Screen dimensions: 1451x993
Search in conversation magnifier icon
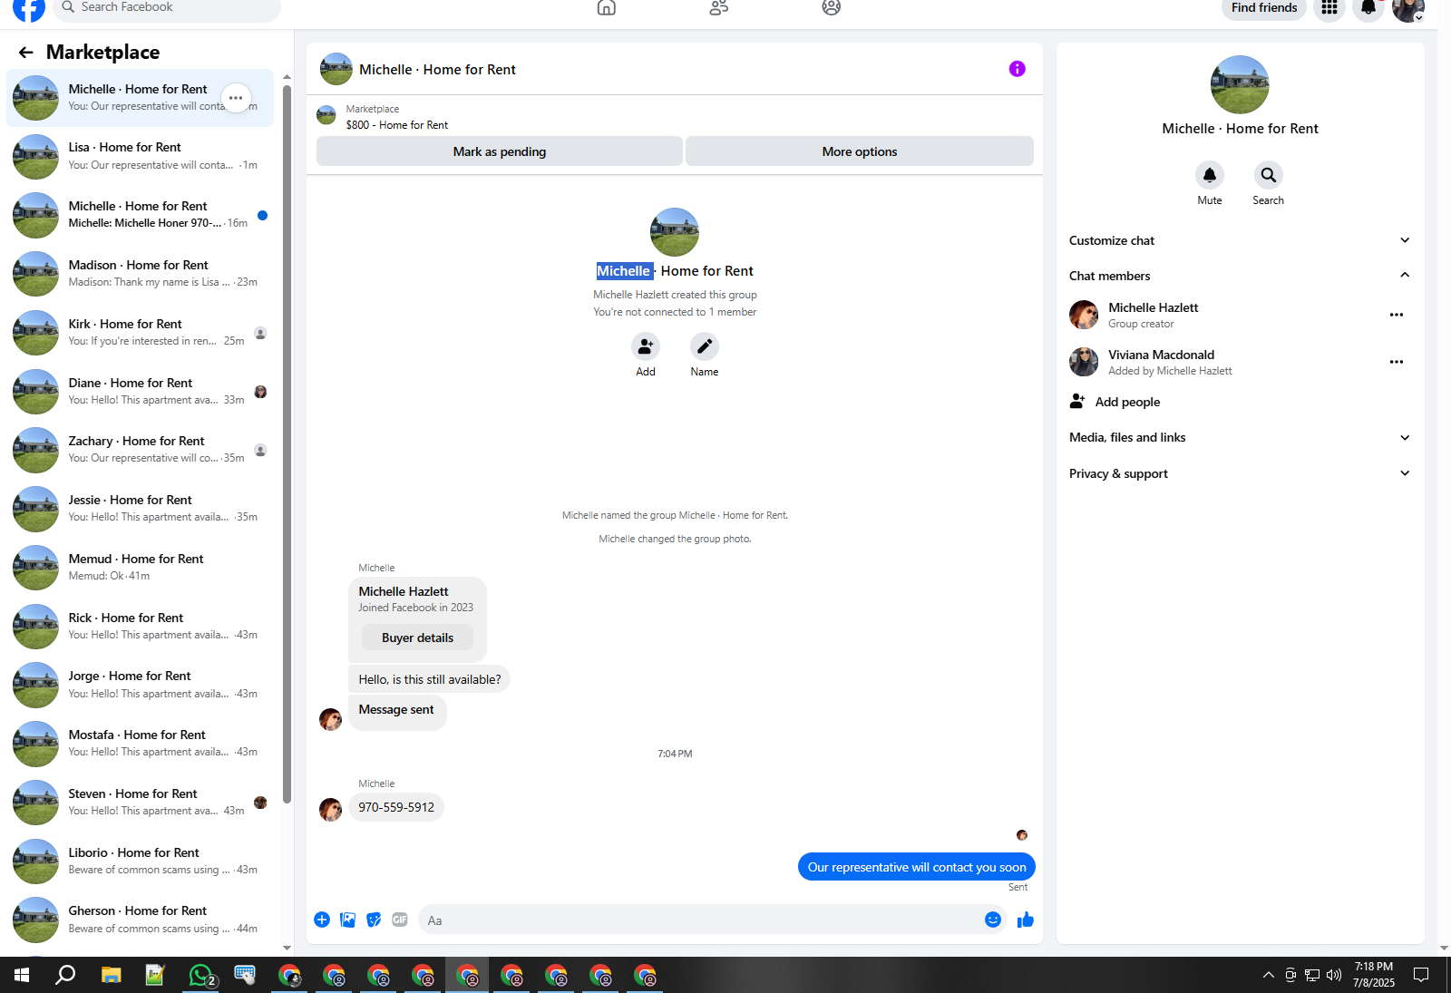point(1268,175)
